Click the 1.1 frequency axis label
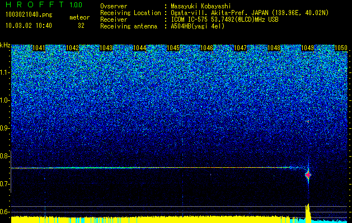352x223 pixels. 5,72
